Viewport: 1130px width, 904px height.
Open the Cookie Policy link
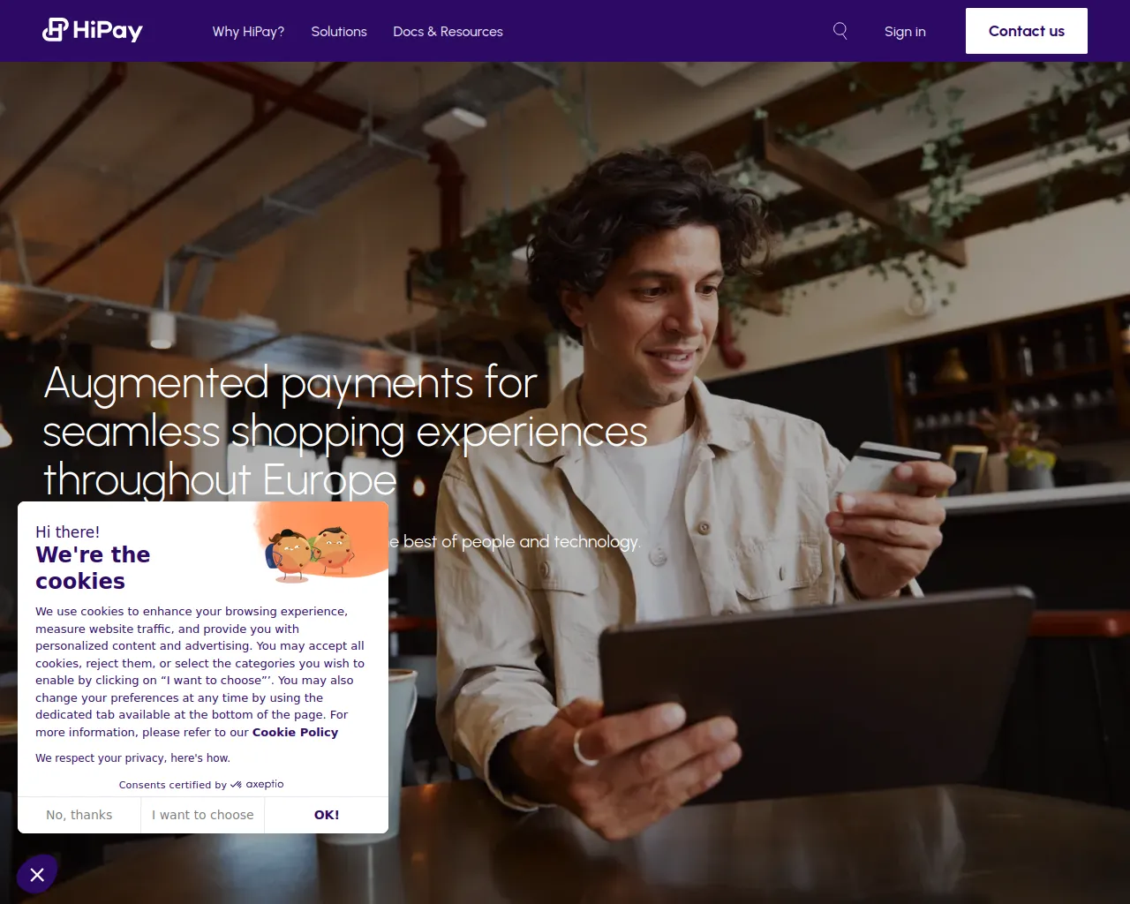tap(295, 732)
